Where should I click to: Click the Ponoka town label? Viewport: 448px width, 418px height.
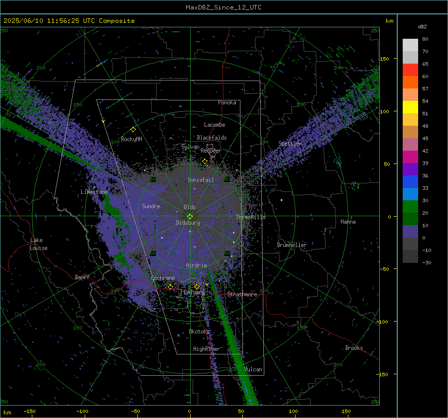click(227, 102)
